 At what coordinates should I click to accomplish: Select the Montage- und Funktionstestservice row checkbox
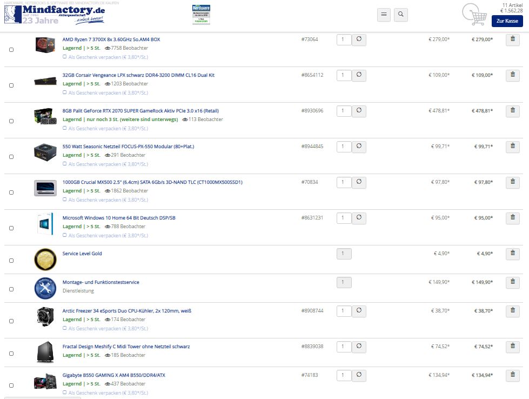[11, 289]
